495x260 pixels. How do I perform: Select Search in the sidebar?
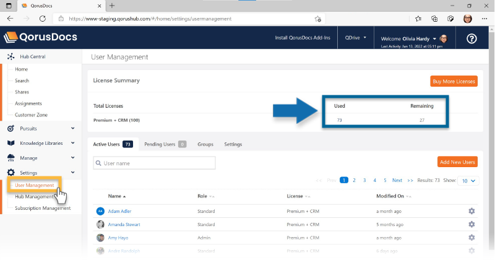point(22,80)
